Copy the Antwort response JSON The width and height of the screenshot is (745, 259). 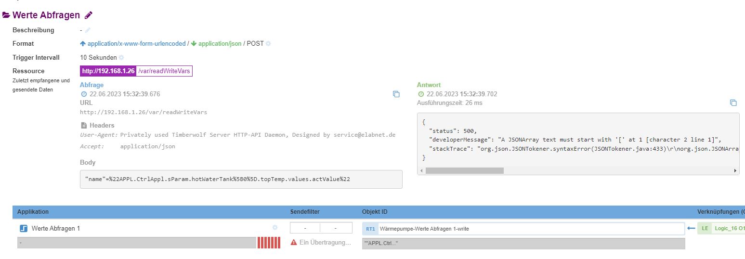[x=733, y=103]
